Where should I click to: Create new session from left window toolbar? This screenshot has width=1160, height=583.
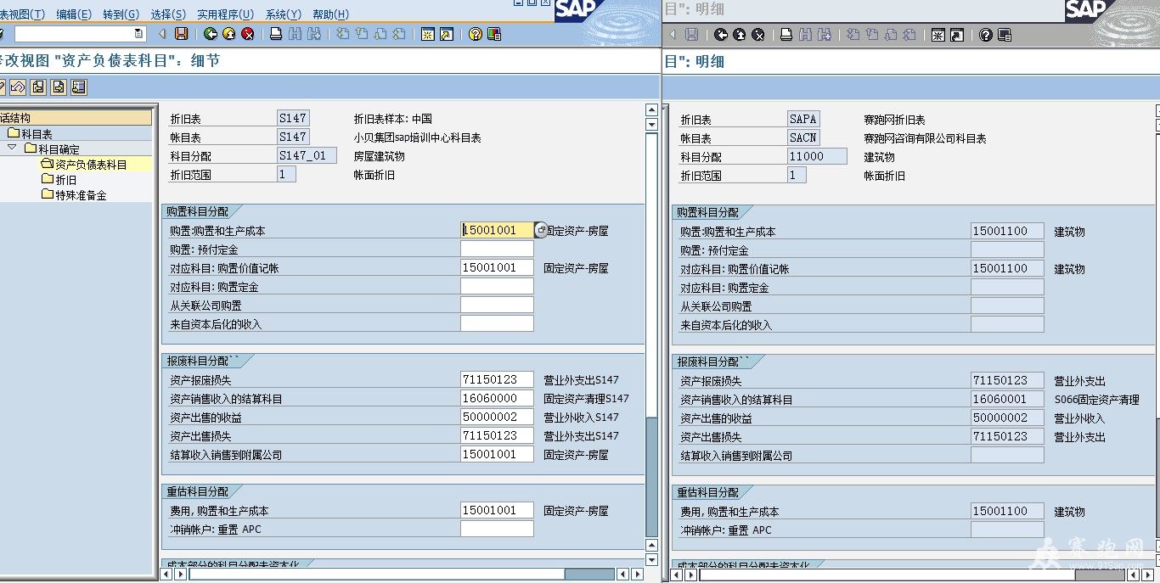click(427, 34)
